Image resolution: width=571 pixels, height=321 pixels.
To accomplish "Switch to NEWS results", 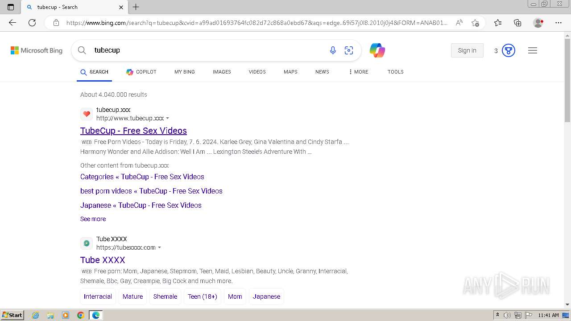I will click(322, 72).
